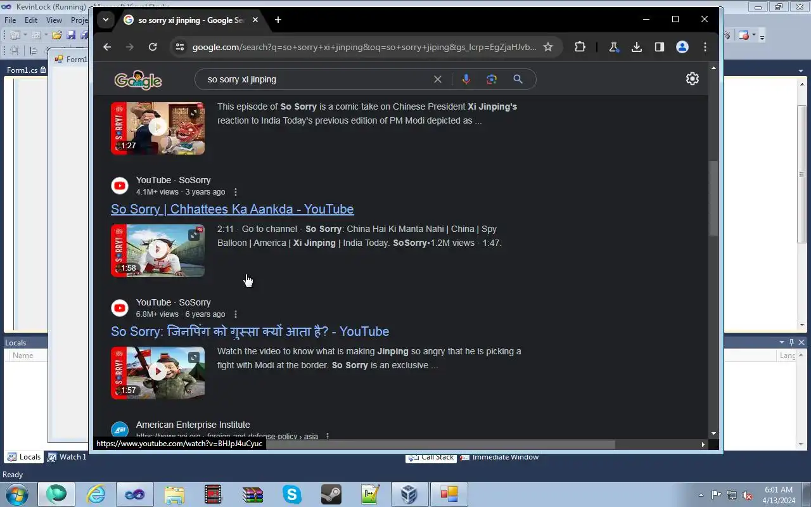Viewport: 811px width, 507px height.
Task: Open WinRAR from the taskbar
Action: click(252, 494)
